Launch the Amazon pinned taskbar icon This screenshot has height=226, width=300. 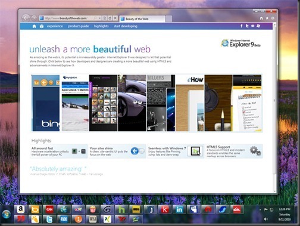21,209
